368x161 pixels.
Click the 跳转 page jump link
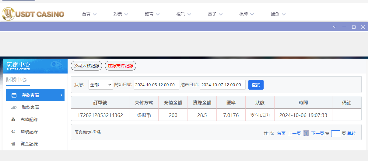click(x=351, y=133)
